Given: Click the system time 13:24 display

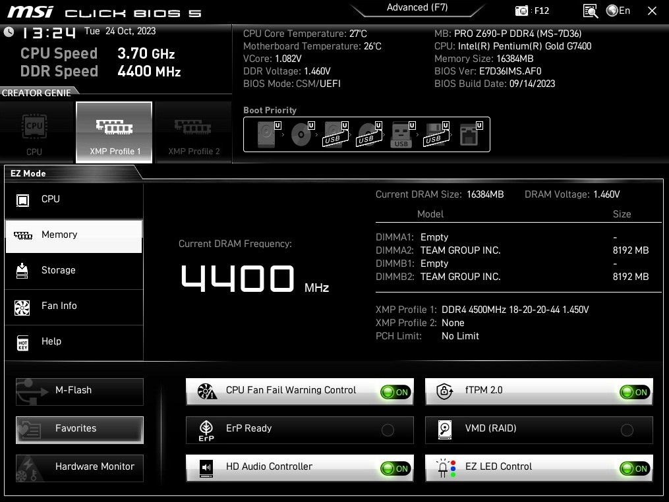Looking at the screenshot, I should (x=48, y=32).
